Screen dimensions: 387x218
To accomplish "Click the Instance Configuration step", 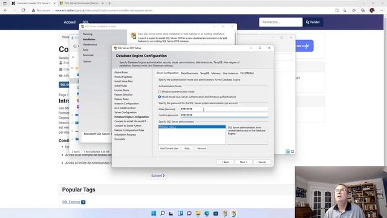I will click(126, 104).
